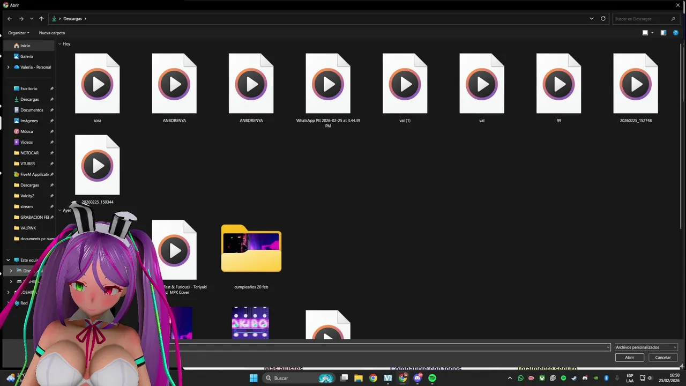Open the Archivos personalizados file type dropdown
686x386 pixels.
point(646,347)
